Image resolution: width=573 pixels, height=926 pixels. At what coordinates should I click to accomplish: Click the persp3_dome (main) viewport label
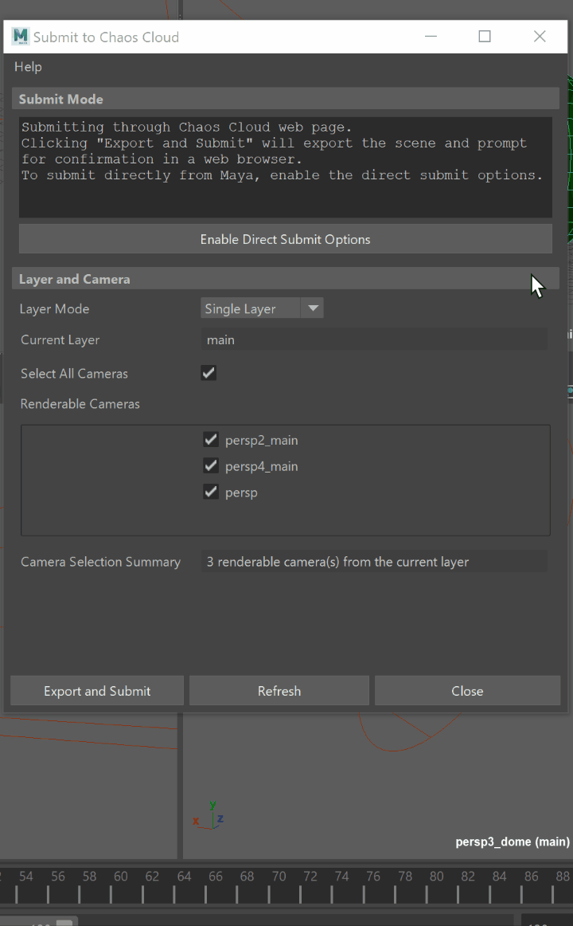513,842
